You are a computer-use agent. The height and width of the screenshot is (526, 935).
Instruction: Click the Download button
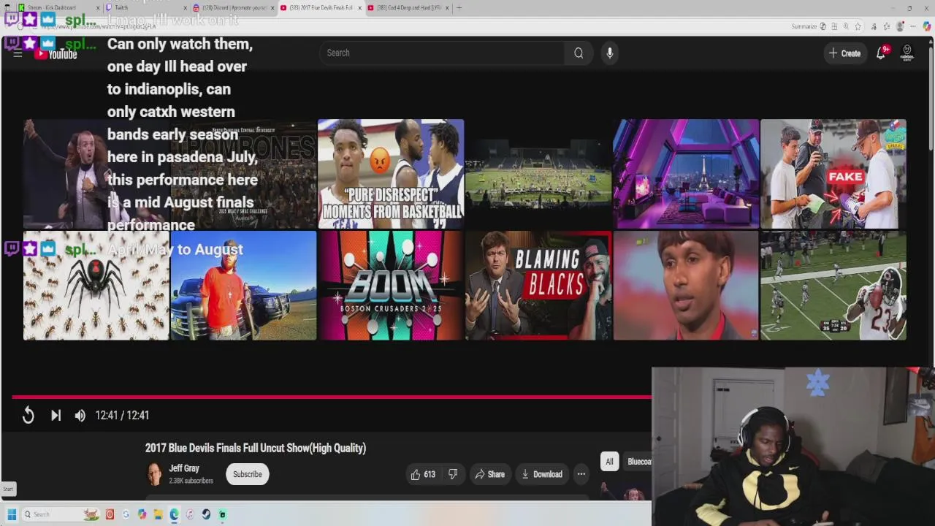click(x=541, y=474)
